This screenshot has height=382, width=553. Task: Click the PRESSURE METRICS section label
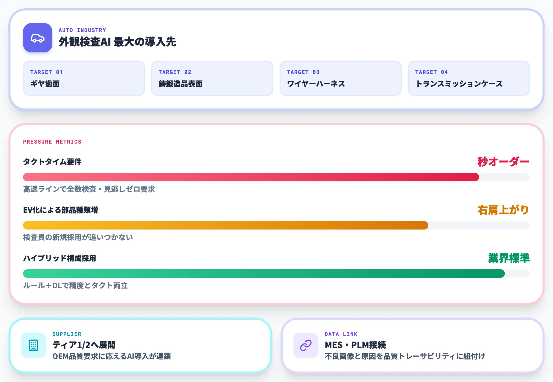click(x=52, y=142)
